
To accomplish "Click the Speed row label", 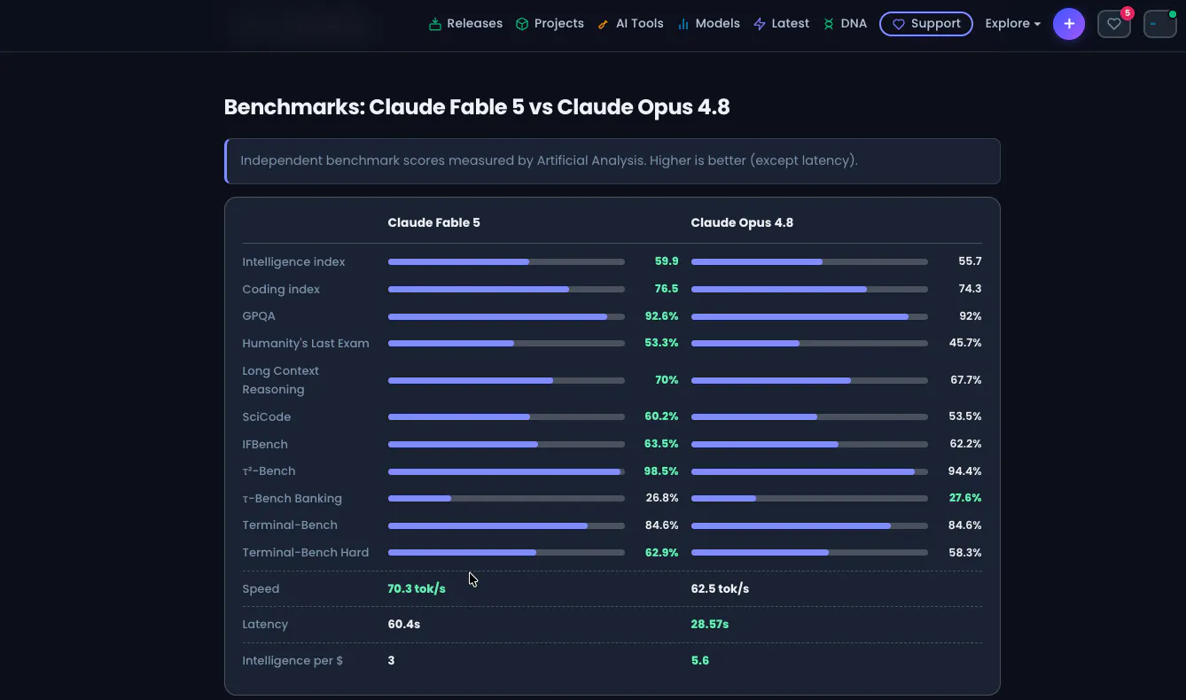I will pos(261,589).
